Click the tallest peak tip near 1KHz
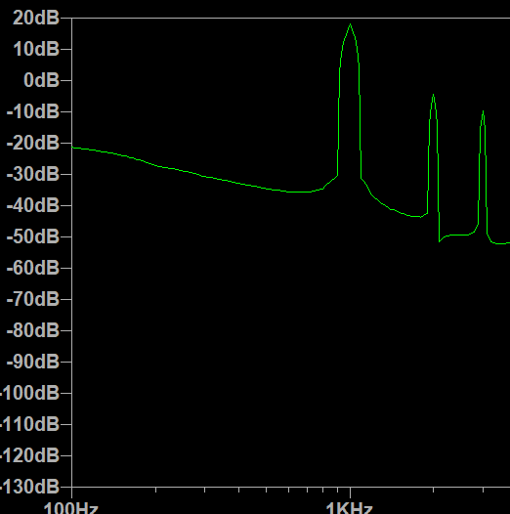This screenshot has height=514, width=510. [x=351, y=24]
